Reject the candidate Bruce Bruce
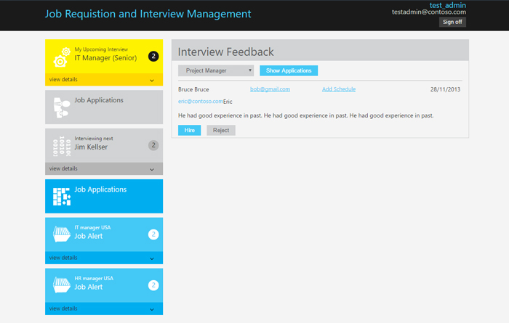Viewport: 509px width, 323px height. point(221,130)
